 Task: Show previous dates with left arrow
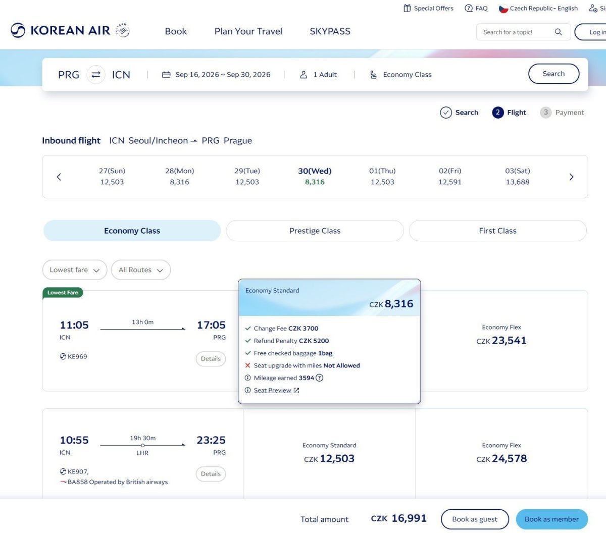pos(59,177)
